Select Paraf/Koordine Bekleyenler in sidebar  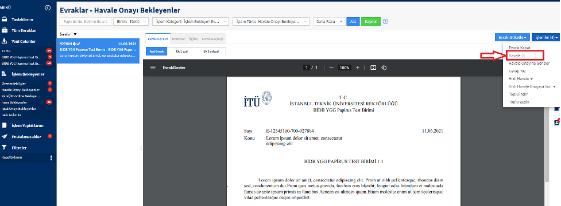21,96
